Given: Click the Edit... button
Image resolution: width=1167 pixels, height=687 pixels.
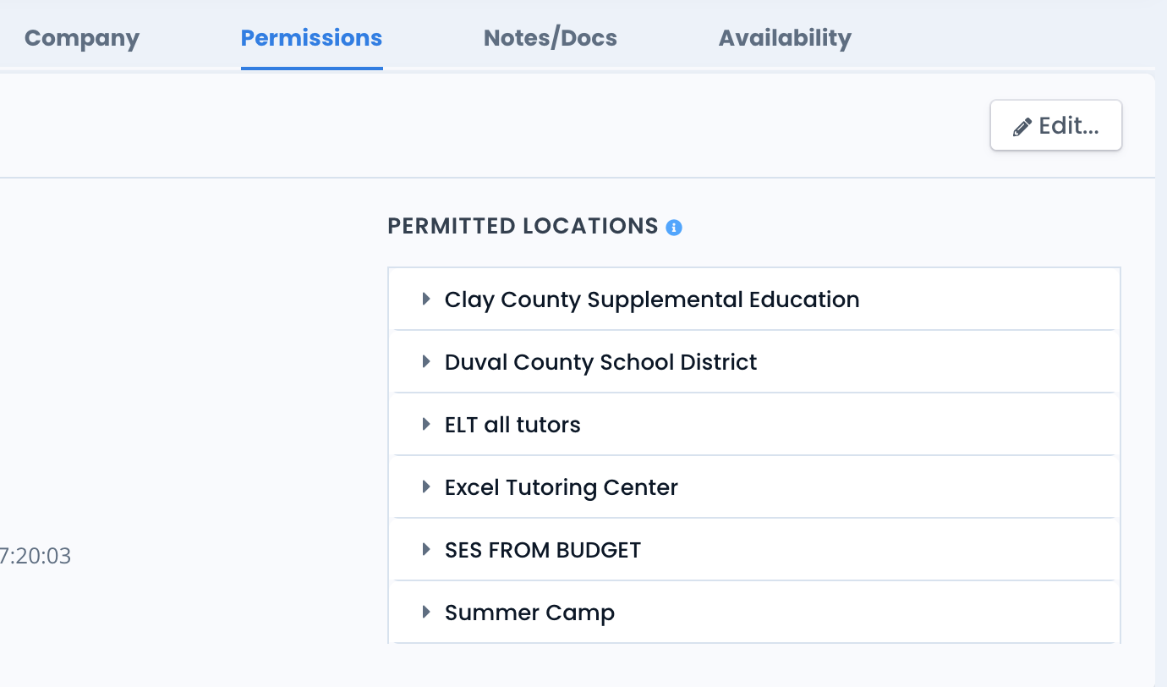Looking at the screenshot, I should tap(1056, 126).
